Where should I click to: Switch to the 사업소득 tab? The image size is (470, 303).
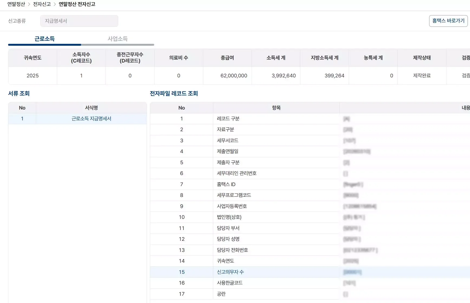[117, 39]
